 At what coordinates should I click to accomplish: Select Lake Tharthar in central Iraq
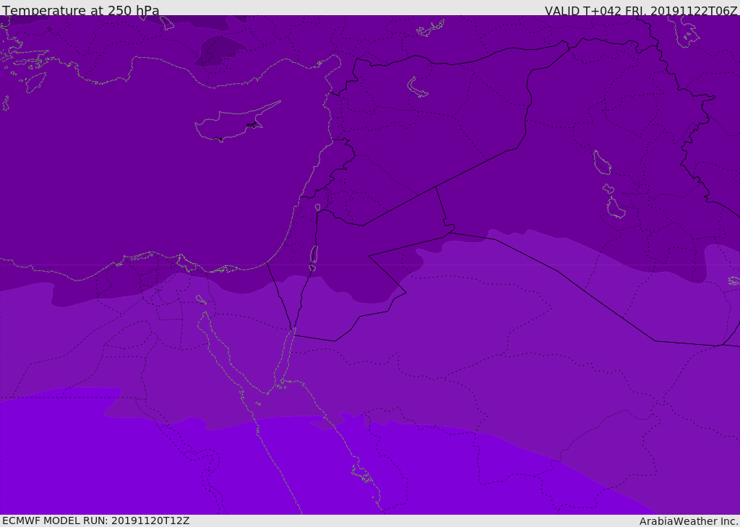[x=601, y=163]
